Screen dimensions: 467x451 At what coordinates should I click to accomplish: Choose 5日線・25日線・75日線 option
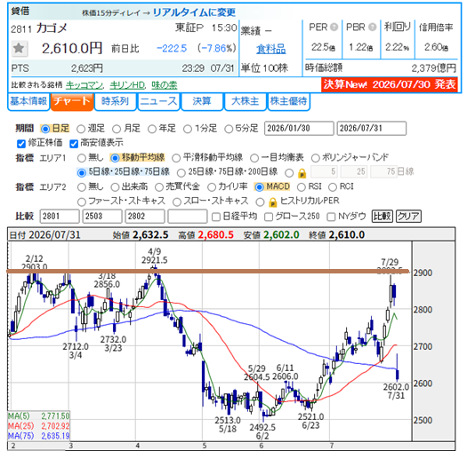[82, 173]
